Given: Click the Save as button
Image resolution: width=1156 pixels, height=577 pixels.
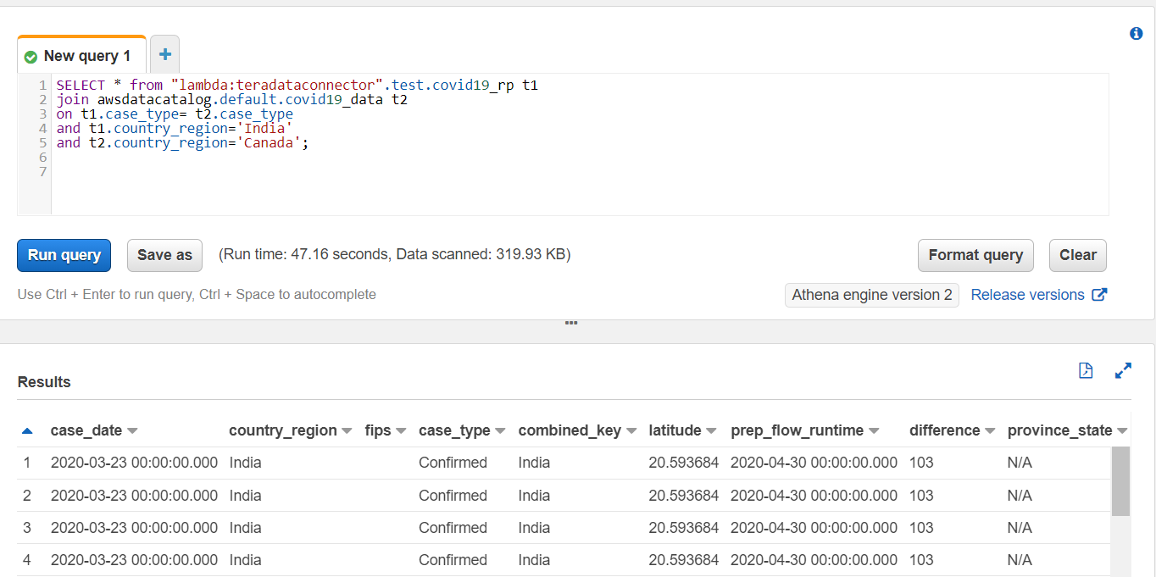Looking at the screenshot, I should tap(164, 255).
